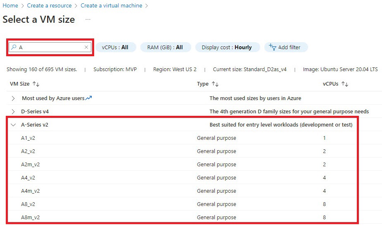
Task: Click vCPU value 1 in A1_v2 row
Action: click(324, 138)
